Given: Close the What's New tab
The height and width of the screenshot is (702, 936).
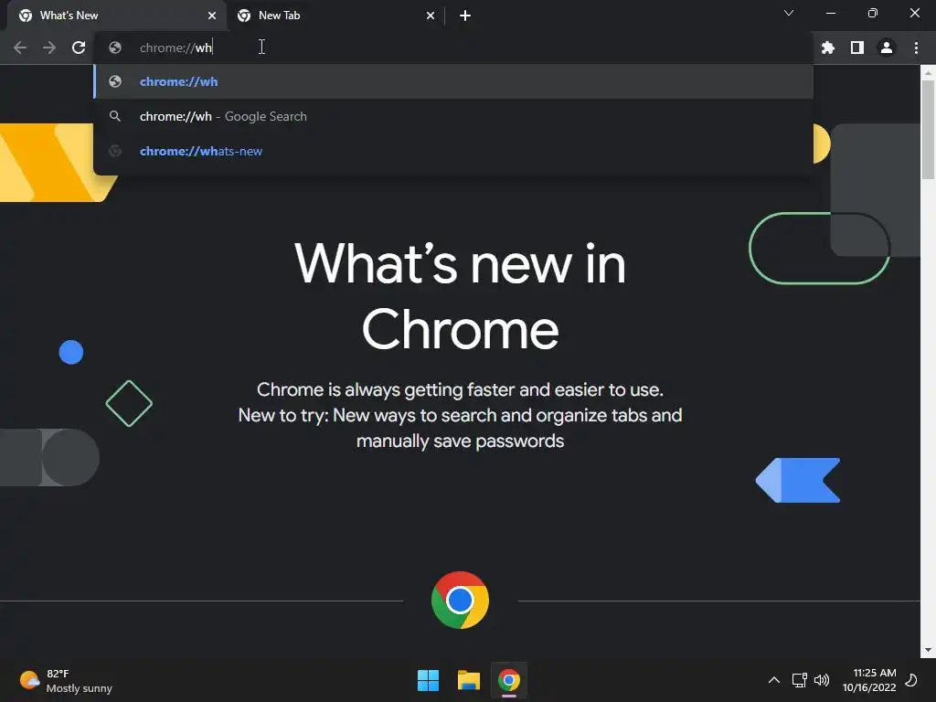Looking at the screenshot, I should (x=212, y=16).
